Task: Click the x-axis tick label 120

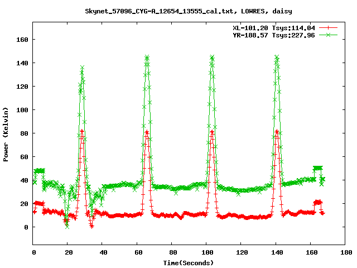Action: 242,252
